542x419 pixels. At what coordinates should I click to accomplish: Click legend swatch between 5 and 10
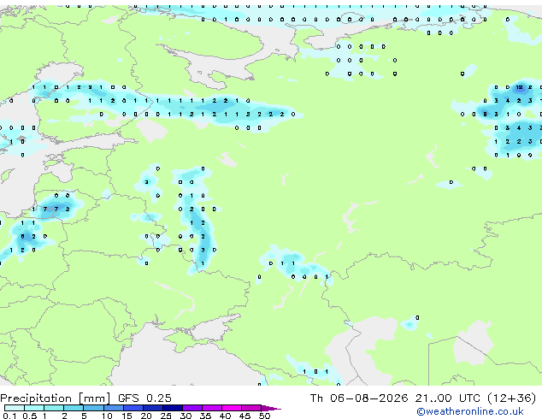(93, 408)
